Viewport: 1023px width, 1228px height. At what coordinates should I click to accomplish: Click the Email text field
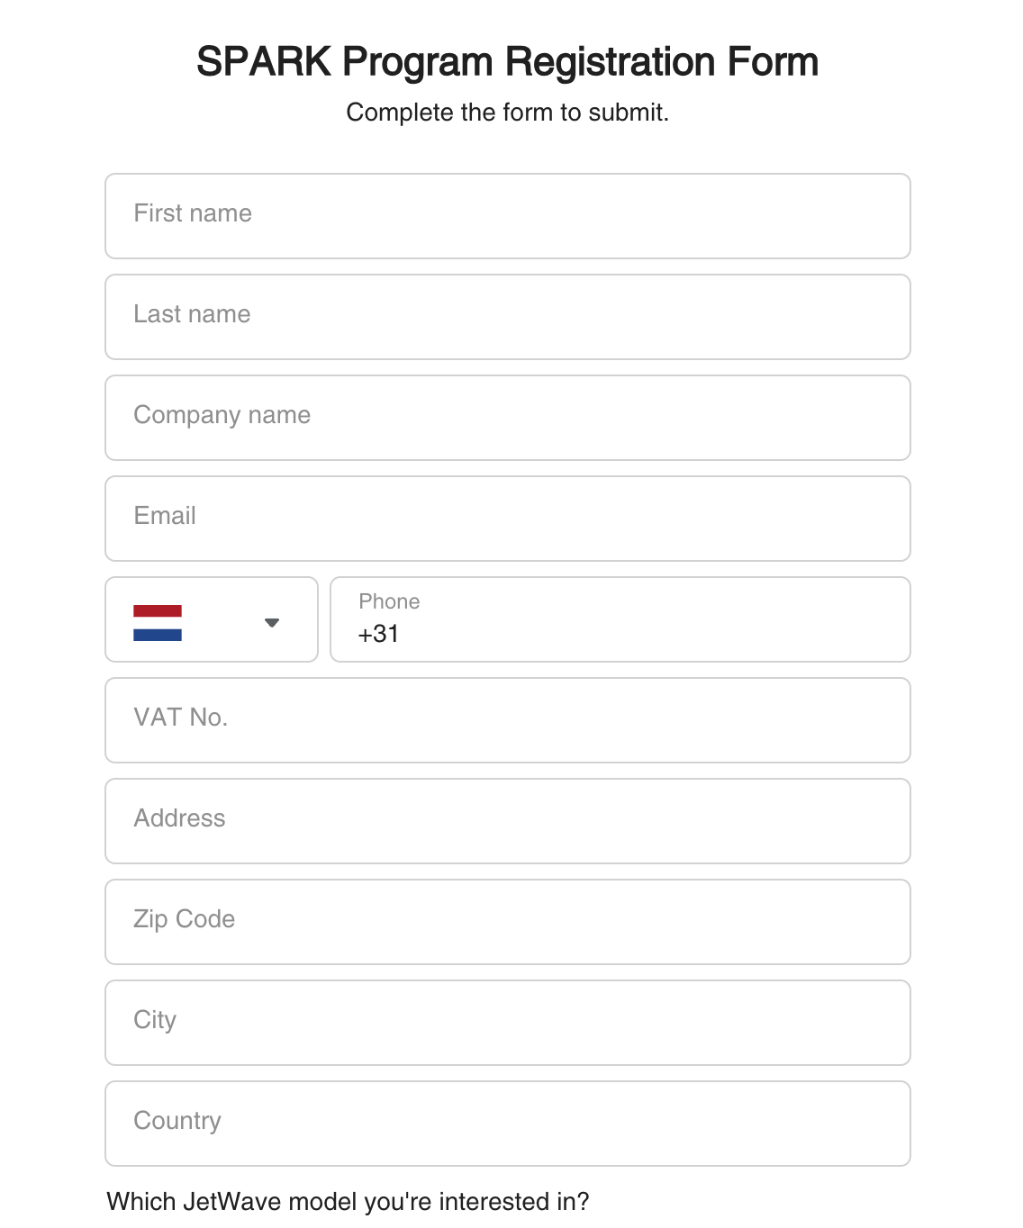508,519
